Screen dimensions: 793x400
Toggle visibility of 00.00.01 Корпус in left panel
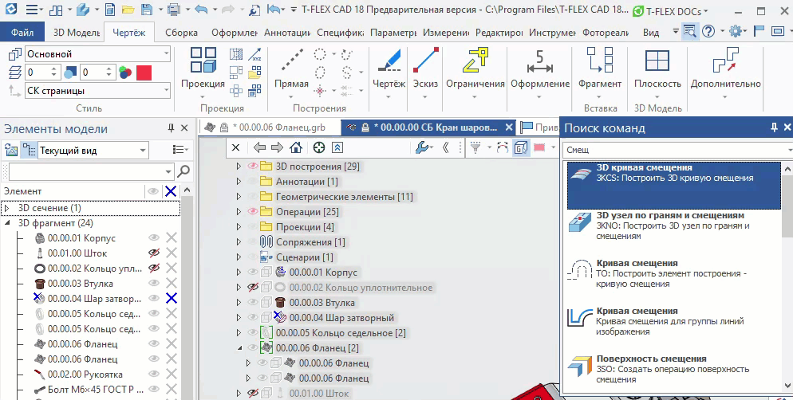click(154, 238)
